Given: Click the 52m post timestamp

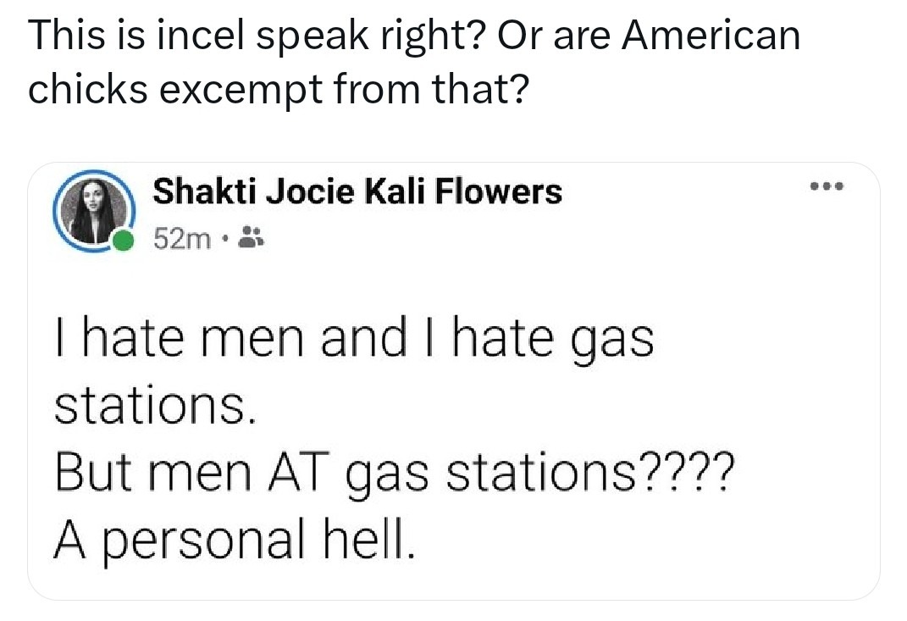Looking at the screenshot, I should click(x=182, y=238).
